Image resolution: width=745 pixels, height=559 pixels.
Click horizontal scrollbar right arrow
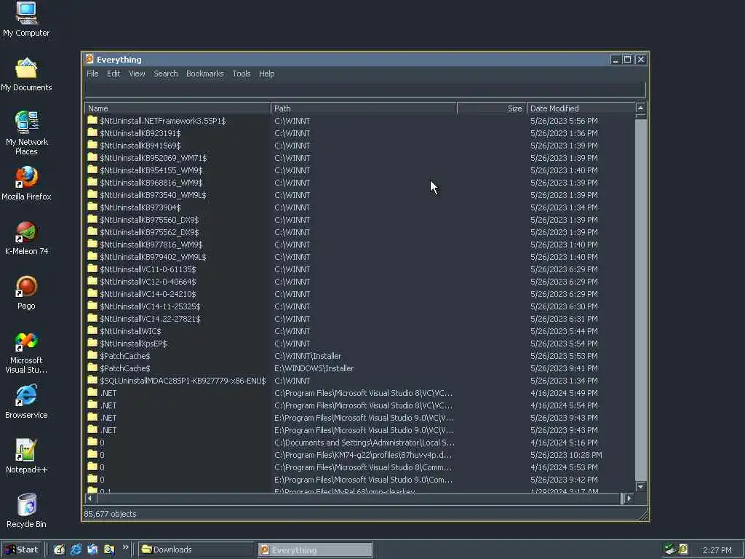point(629,498)
